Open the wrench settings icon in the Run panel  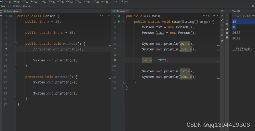(222, 20)
